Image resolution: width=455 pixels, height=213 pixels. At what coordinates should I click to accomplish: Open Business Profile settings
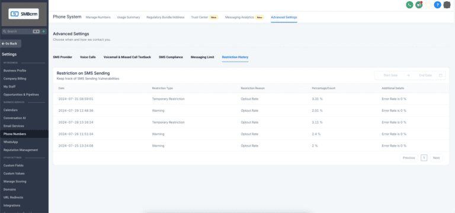pos(15,70)
